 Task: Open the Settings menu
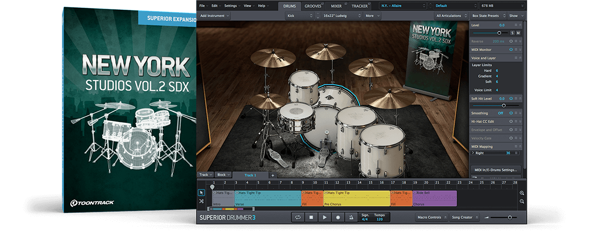pyautogui.click(x=232, y=6)
